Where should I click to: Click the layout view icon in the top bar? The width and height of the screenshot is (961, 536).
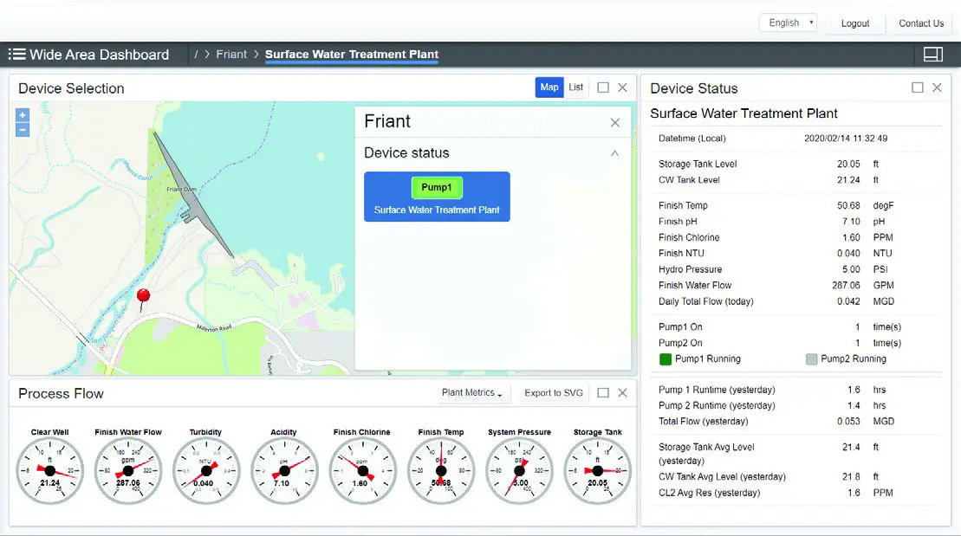[932, 54]
